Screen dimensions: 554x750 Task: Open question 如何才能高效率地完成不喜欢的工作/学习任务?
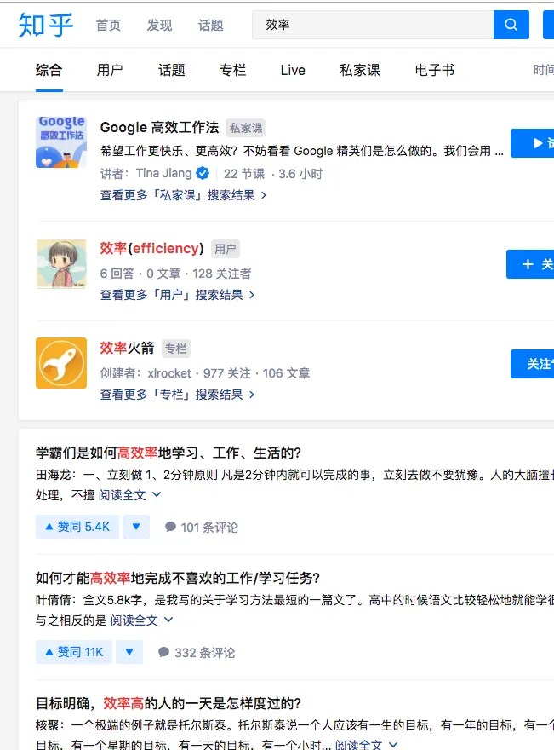178,578
